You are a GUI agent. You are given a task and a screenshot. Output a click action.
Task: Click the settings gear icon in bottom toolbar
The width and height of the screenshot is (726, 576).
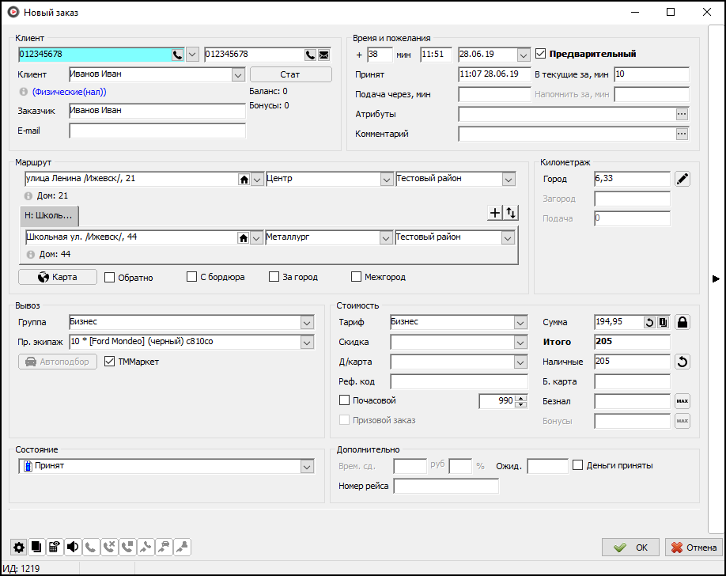[18, 547]
